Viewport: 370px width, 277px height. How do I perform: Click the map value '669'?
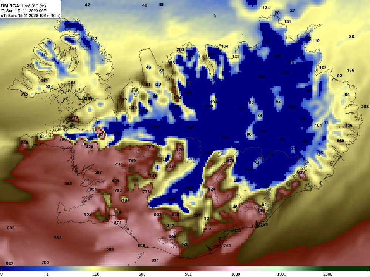340,141
